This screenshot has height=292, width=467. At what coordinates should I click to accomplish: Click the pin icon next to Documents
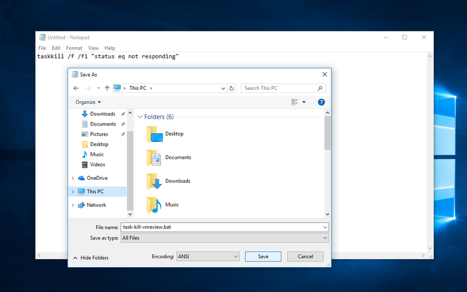click(123, 124)
